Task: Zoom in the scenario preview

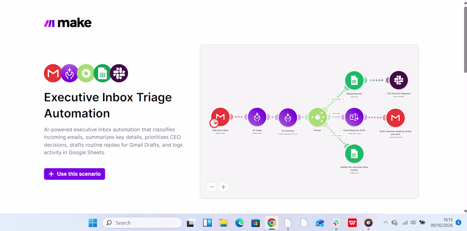Action: pyautogui.click(x=223, y=187)
